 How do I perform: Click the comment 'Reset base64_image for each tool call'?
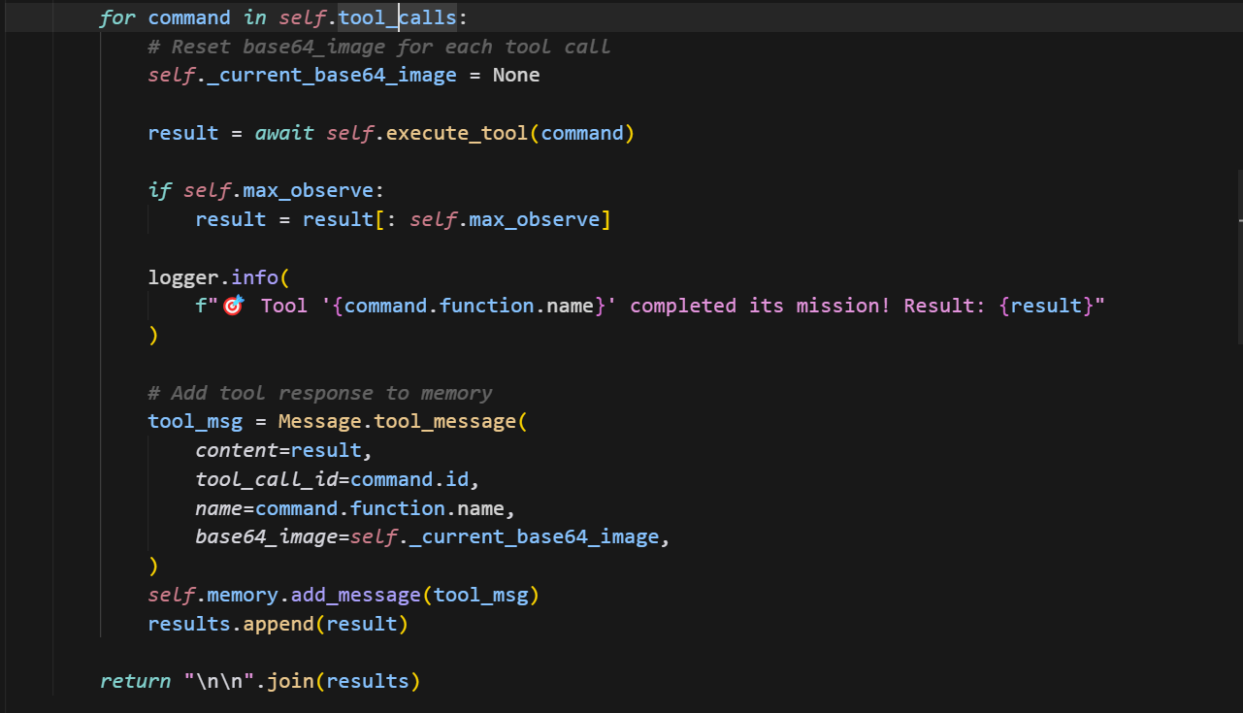(379, 47)
